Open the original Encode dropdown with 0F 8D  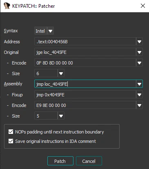click(x=139, y=63)
